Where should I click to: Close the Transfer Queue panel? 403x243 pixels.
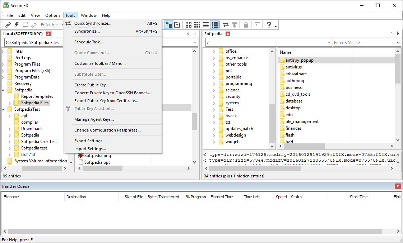[398, 186]
